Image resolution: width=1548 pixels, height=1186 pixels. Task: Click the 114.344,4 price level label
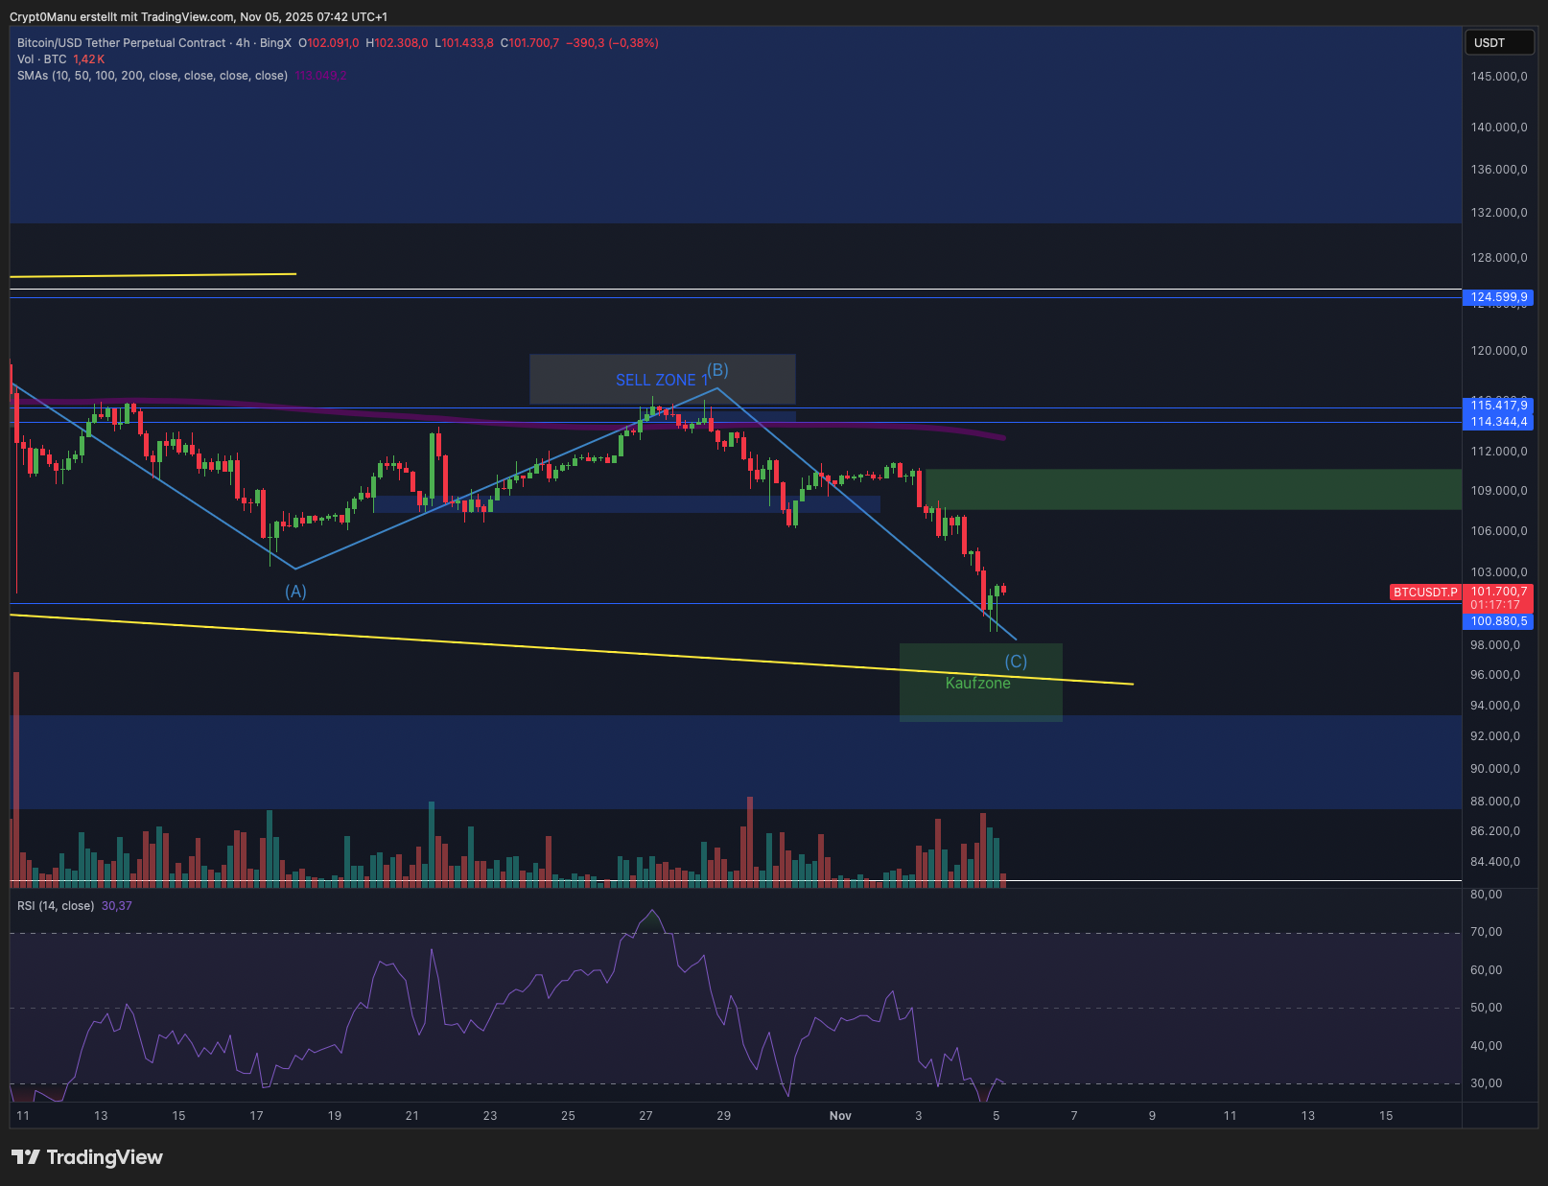(1498, 422)
